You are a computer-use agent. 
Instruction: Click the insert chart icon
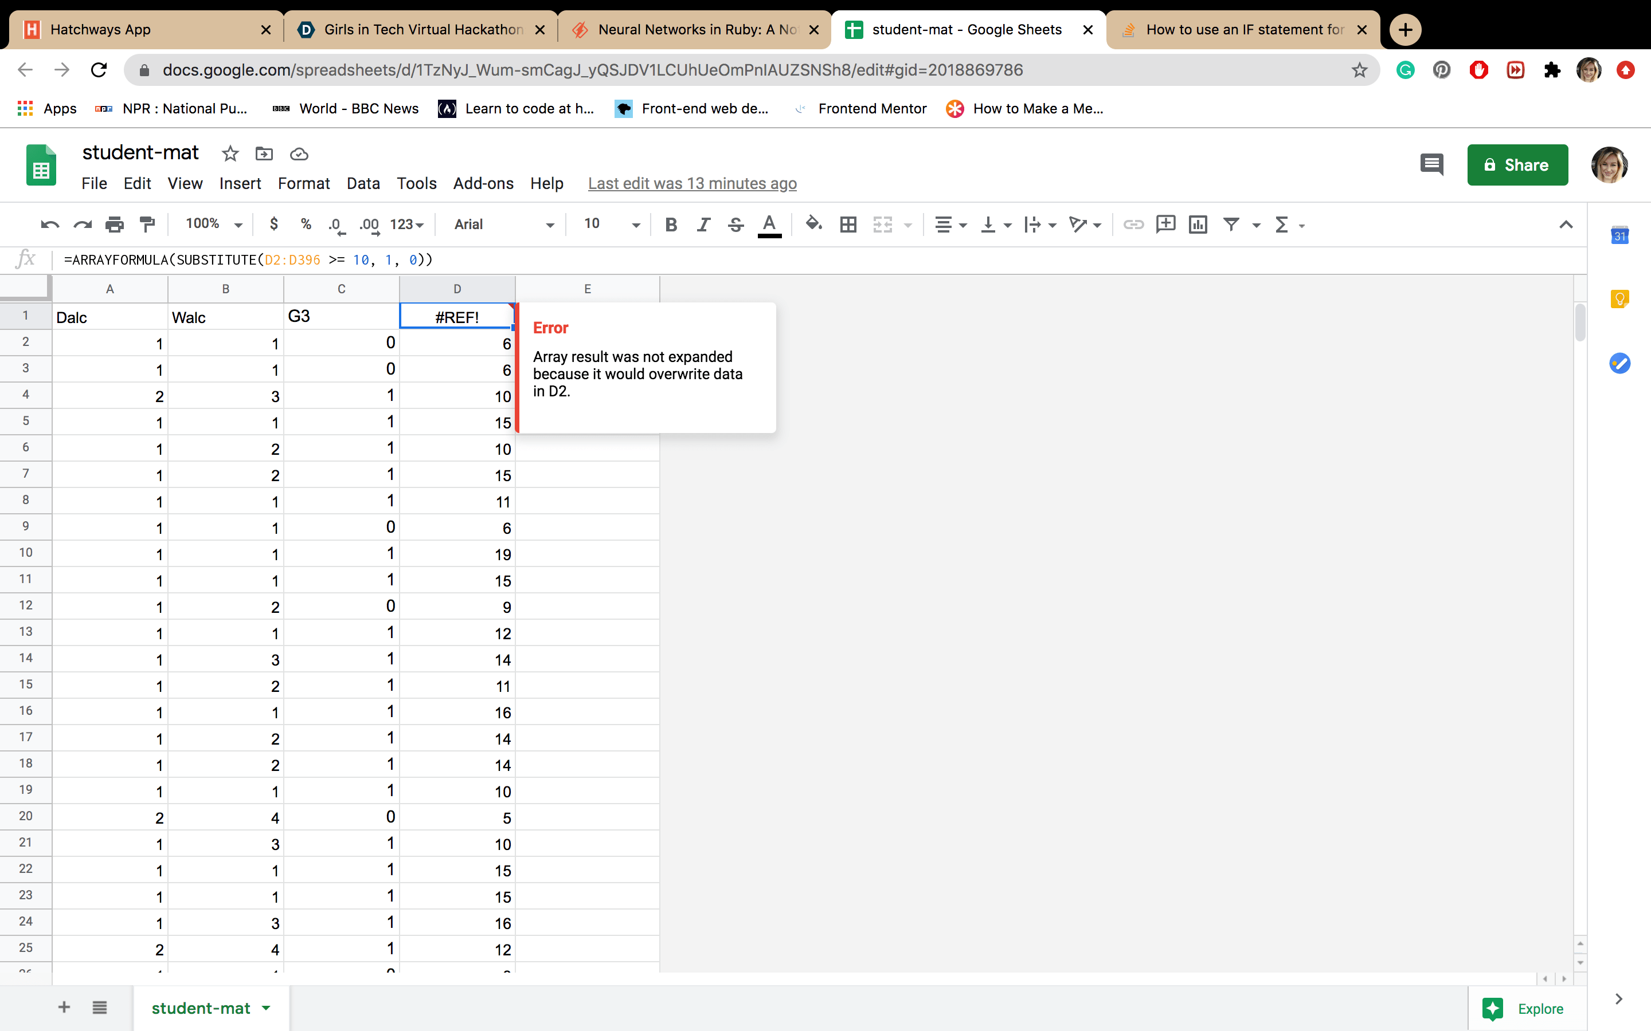tap(1198, 225)
